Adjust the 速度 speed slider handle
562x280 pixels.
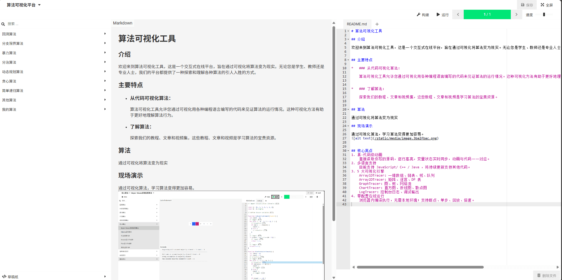(544, 14)
